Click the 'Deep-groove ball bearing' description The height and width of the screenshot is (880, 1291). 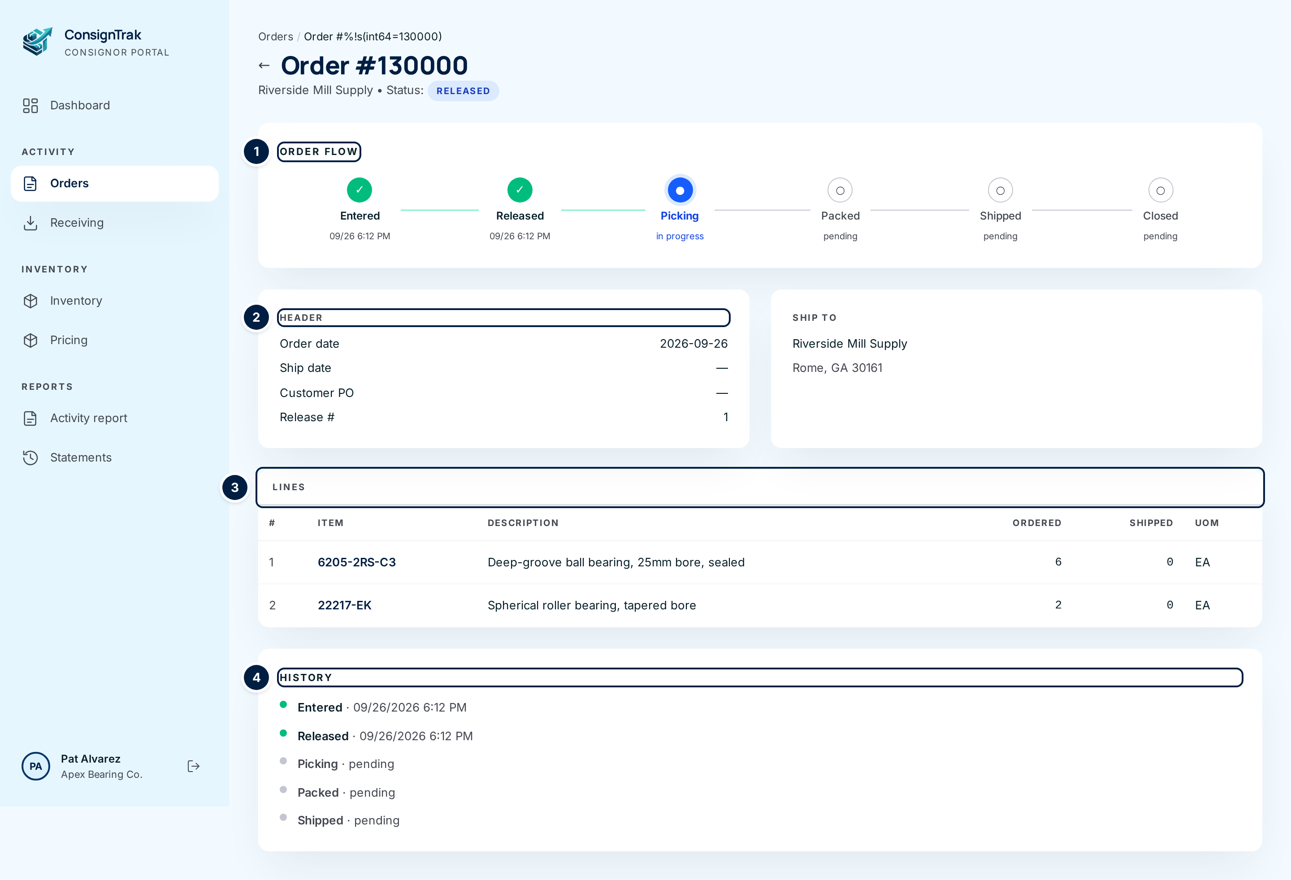[616, 562]
